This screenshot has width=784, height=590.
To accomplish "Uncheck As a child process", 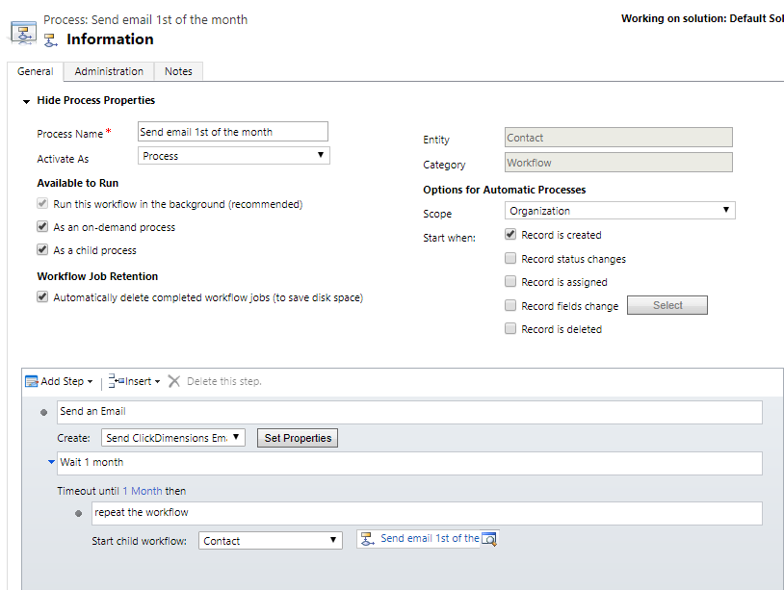I will [42, 248].
